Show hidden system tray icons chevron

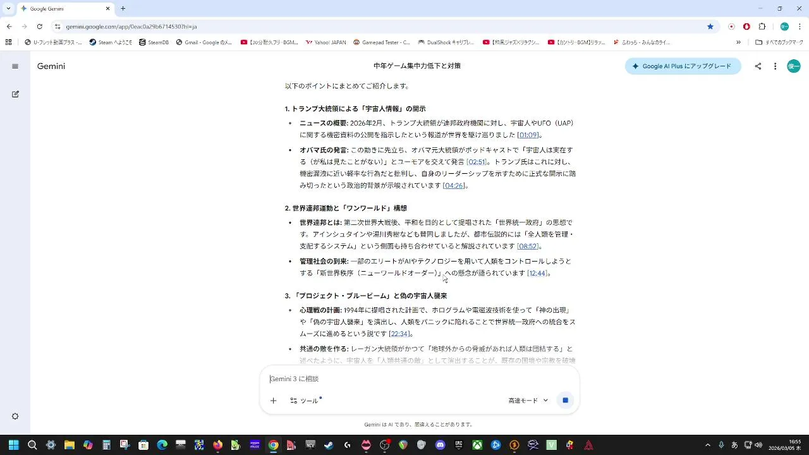point(707,445)
